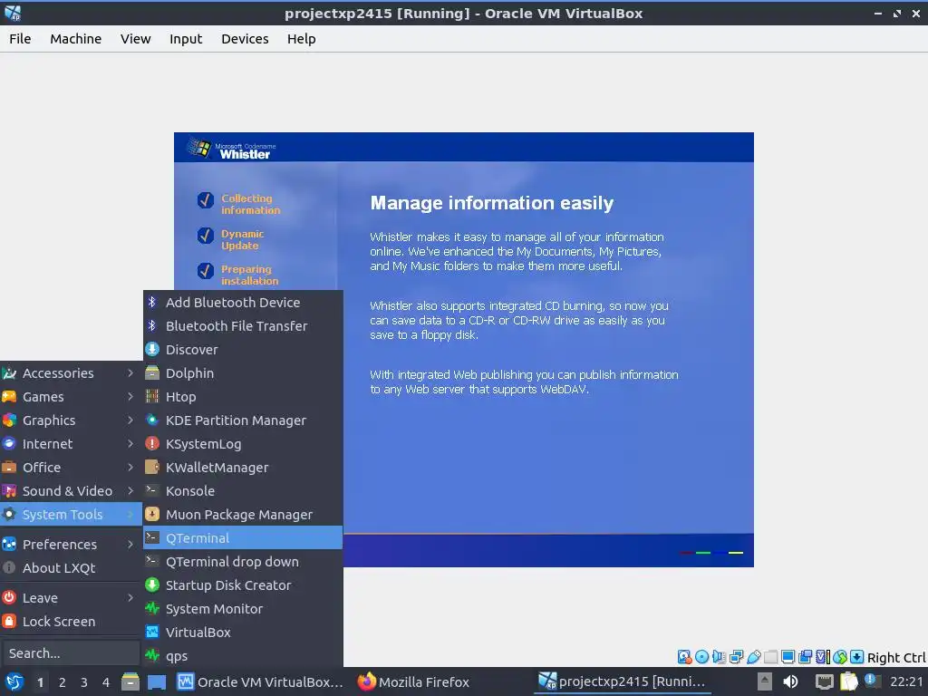Click the update notifier tray icon
The width and height of the screenshot is (928, 696).
[x=872, y=681]
